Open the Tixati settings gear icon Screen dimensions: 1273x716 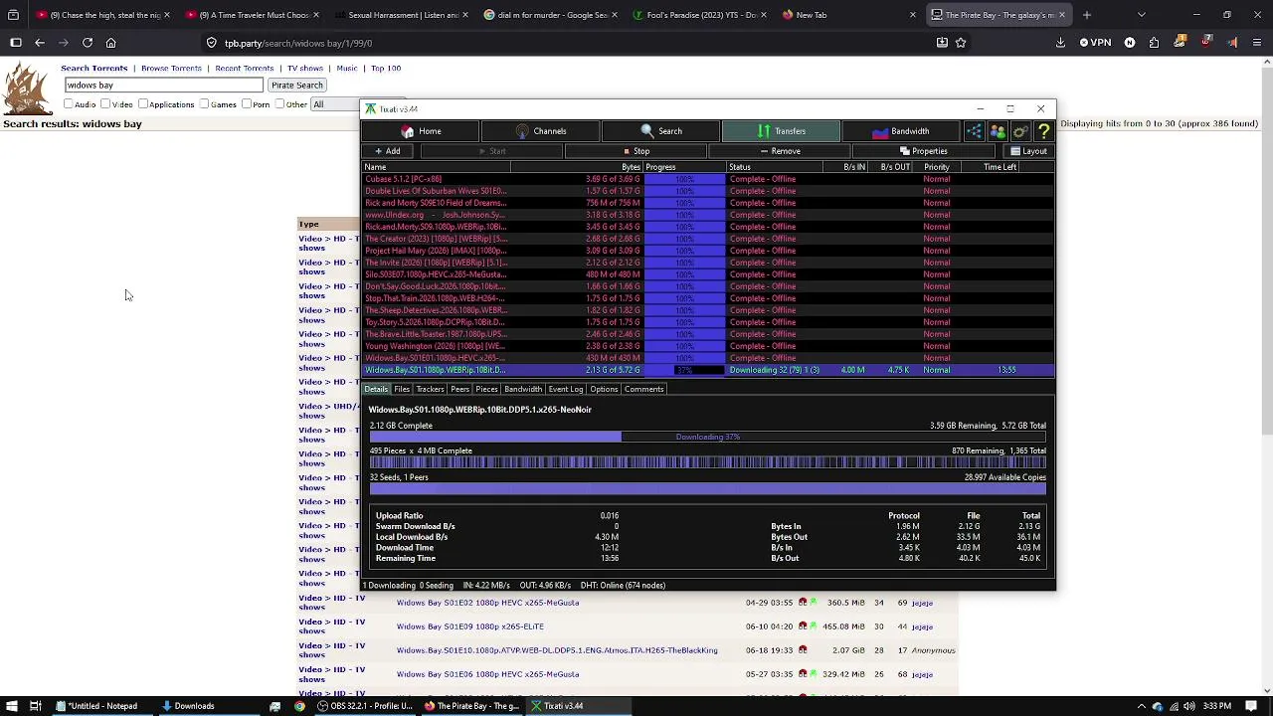pos(1020,131)
